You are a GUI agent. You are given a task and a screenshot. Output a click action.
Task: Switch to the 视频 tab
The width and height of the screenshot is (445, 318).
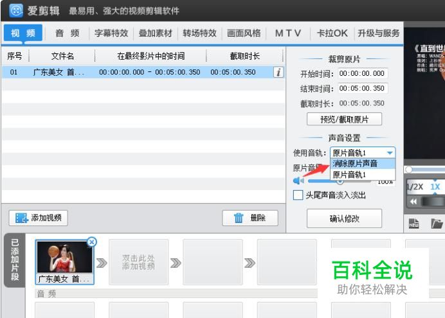click(x=23, y=33)
